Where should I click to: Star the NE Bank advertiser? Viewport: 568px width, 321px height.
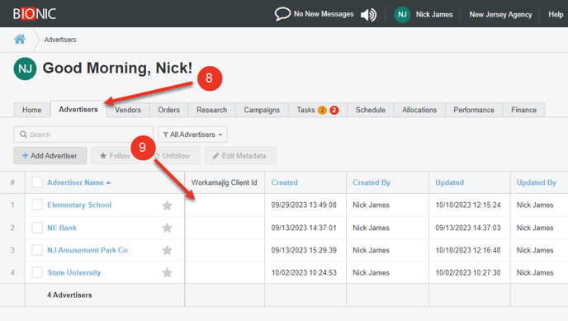coord(167,228)
